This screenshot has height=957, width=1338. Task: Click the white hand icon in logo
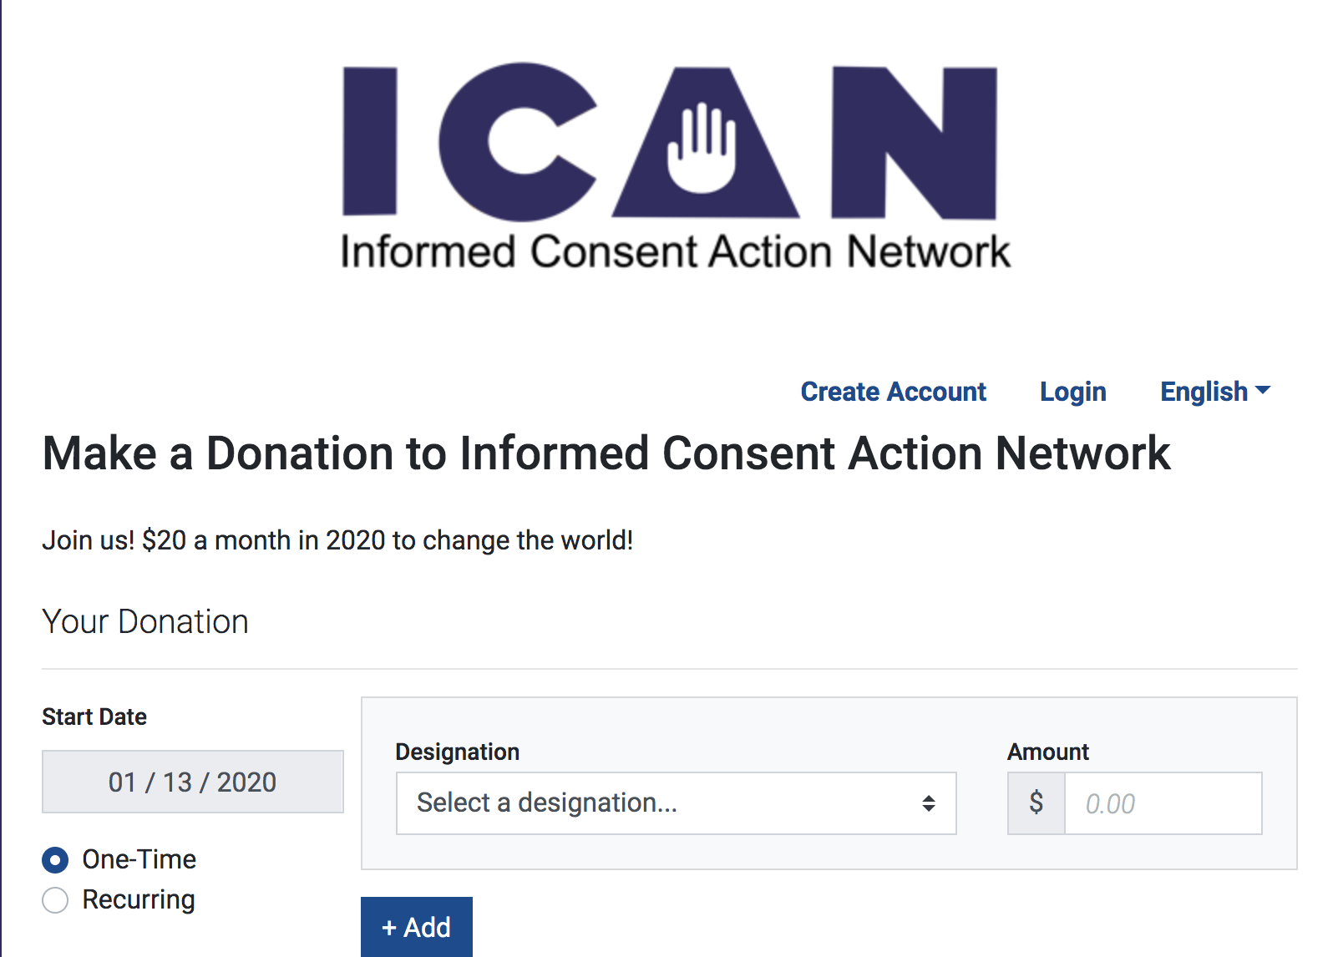tap(702, 148)
